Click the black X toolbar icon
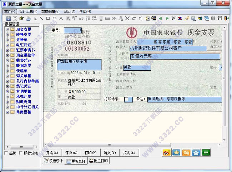Screen dimensions: 232x172 click(173, 18)
